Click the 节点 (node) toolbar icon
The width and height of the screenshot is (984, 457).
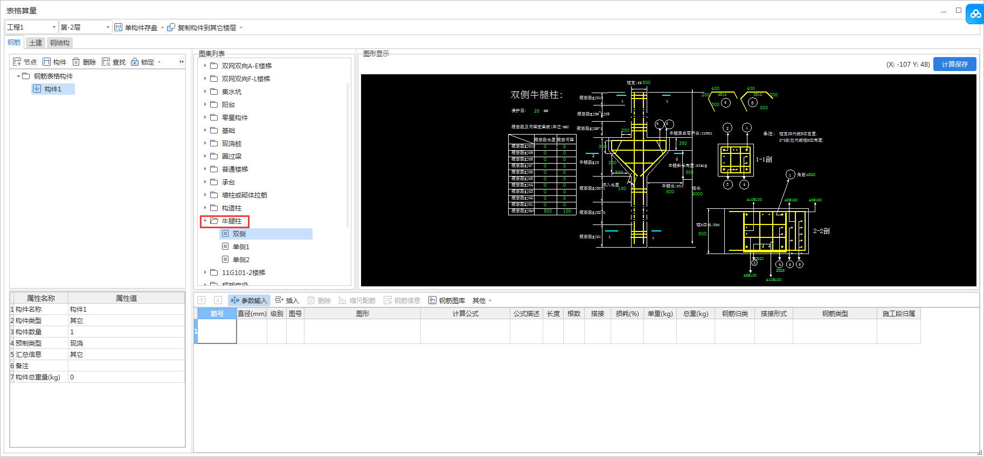click(x=17, y=62)
